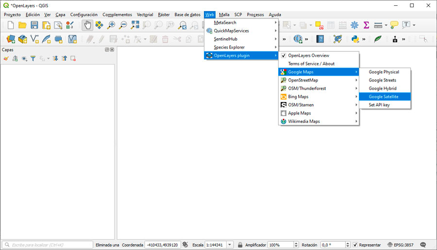Image resolution: width=437 pixels, height=250 pixels.
Task: Expand the OSM/Stamen submenu
Action: pyautogui.click(x=319, y=105)
